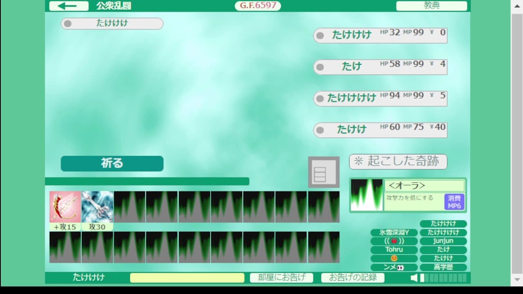Select the smiley face emoji player tag

(394, 258)
